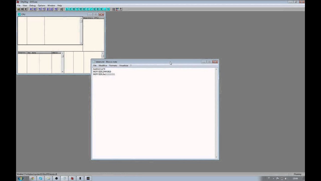Screen dimensions: 321x181
Task: Click the Step into toolbar icon
Action: [40, 9]
